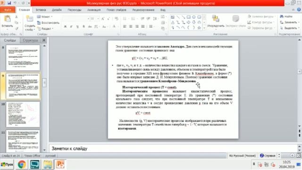Click the Экспресс-стили quick styles icon
This screenshot has height=170, width=302.
tap(235, 19)
